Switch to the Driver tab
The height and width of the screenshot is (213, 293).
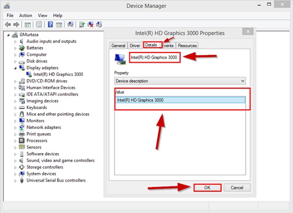coord(135,46)
